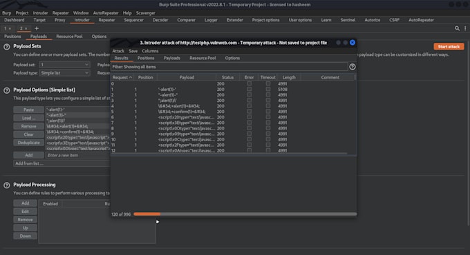Screen dimensions: 470x255
Task: Tick Timeout checkbox for request 1
Action: click(x=268, y=89)
